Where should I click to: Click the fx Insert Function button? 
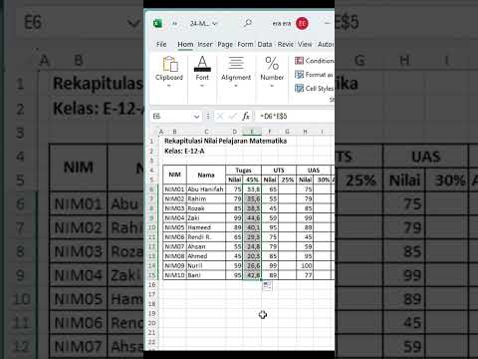(246, 116)
